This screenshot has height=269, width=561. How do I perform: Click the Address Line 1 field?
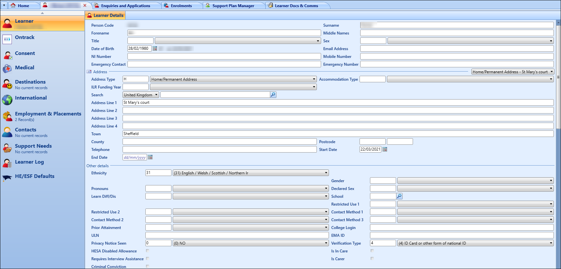338,102
